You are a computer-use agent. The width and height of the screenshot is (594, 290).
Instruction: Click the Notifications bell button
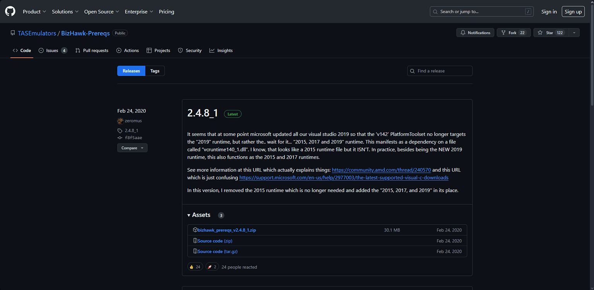click(x=475, y=33)
